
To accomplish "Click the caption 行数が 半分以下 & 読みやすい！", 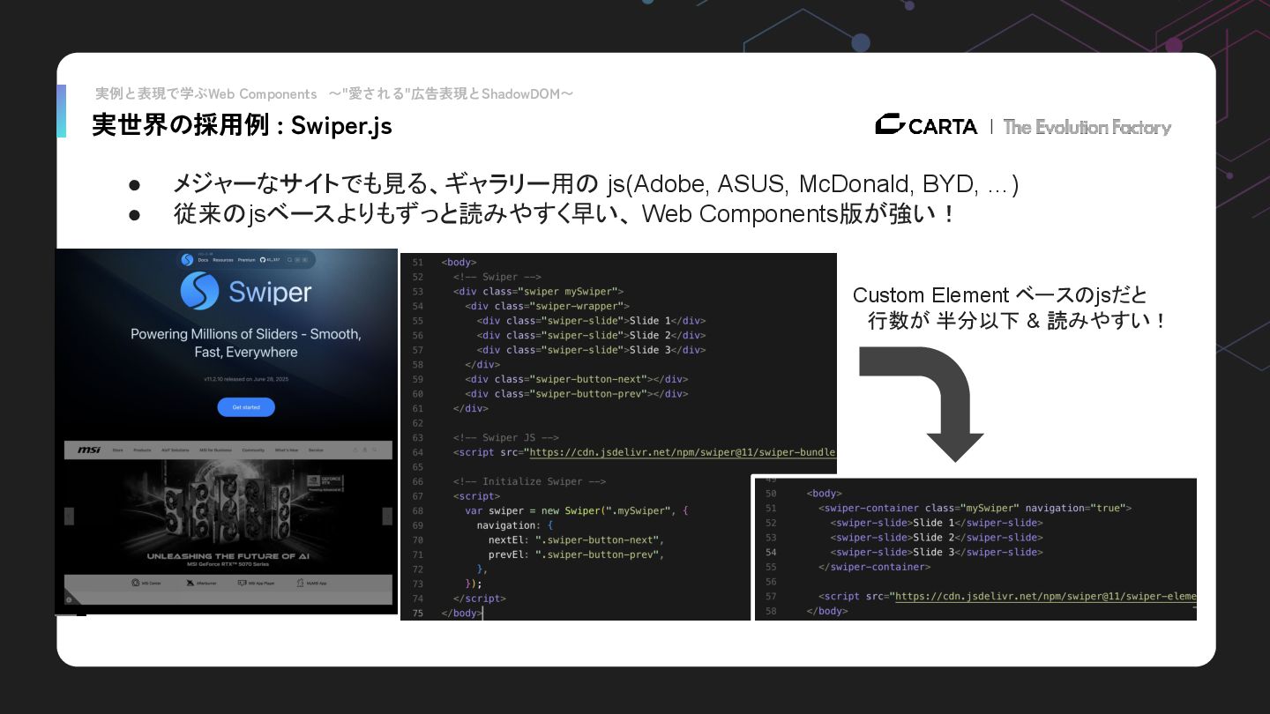I will [x=1018, y=322].
